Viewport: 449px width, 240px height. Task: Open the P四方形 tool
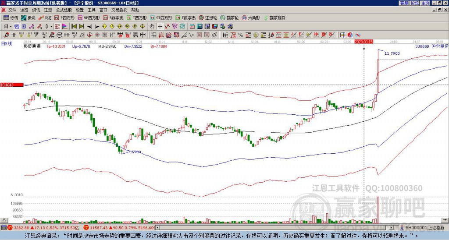(64, 18)
